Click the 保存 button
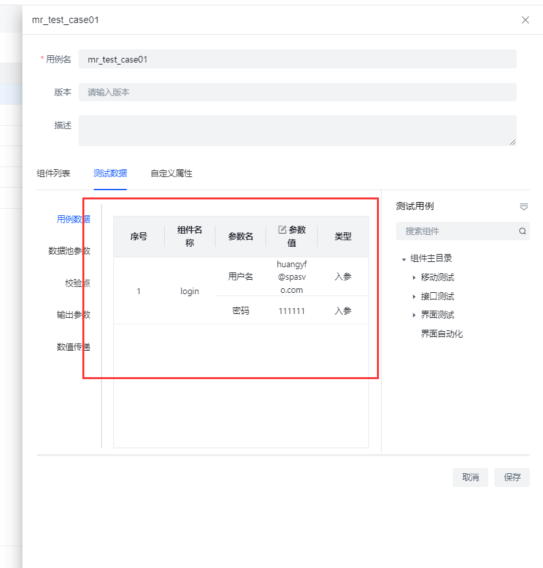 512,478
